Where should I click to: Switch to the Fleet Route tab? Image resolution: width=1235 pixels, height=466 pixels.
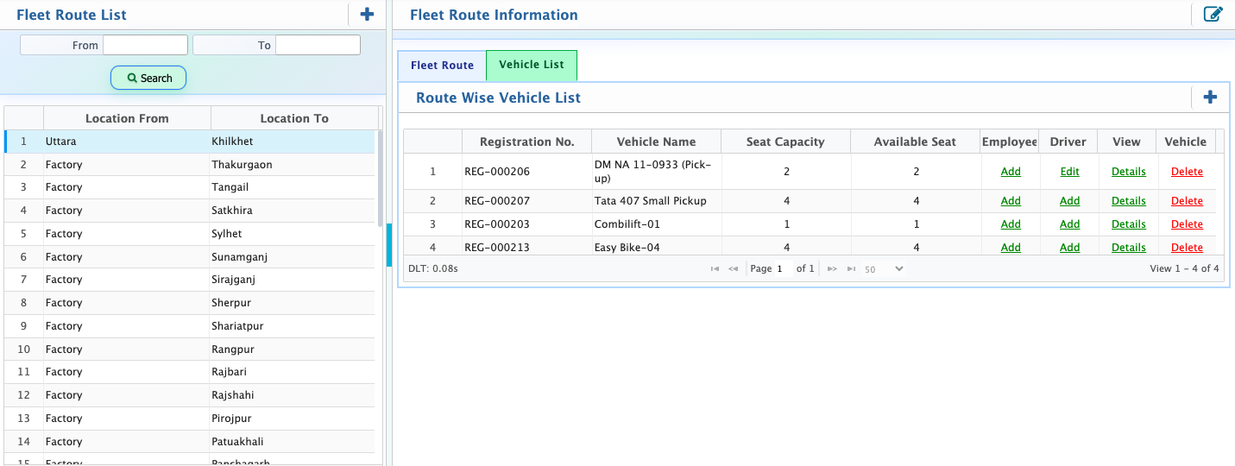(442, 66)
